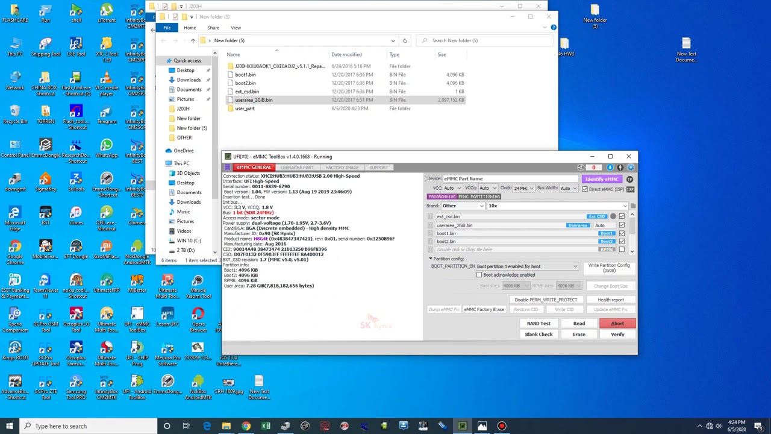Click file icon left of userarea_2GiB.bin row
The image size is (771, 434).
click(430, 225)
